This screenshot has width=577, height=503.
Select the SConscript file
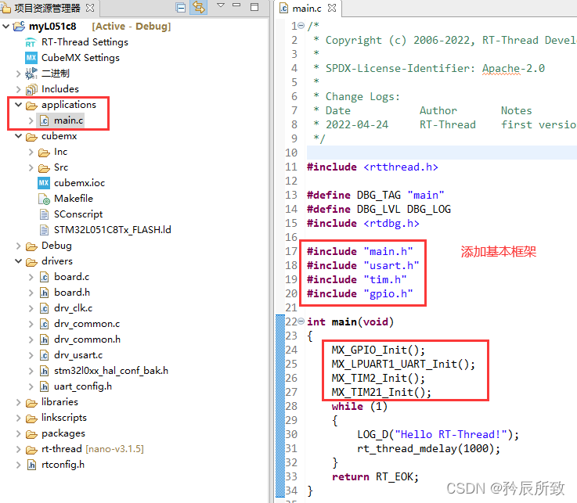[x=78, y=214]
